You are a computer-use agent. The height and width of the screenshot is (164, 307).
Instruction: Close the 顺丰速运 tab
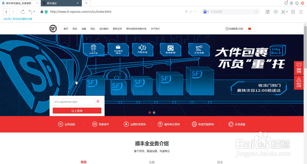78,3
